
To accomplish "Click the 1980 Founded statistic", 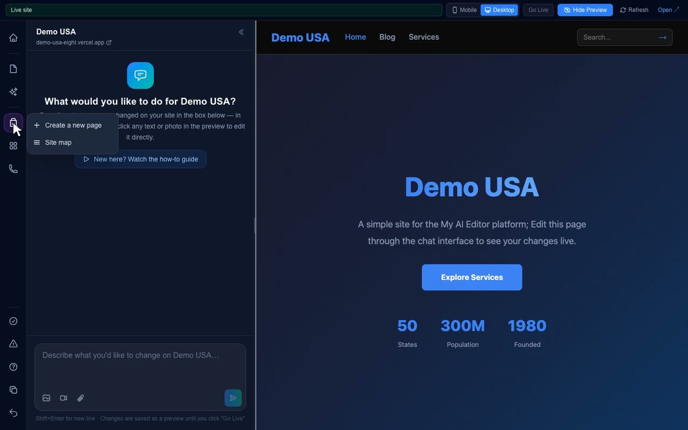I will (x=527, y=333).
